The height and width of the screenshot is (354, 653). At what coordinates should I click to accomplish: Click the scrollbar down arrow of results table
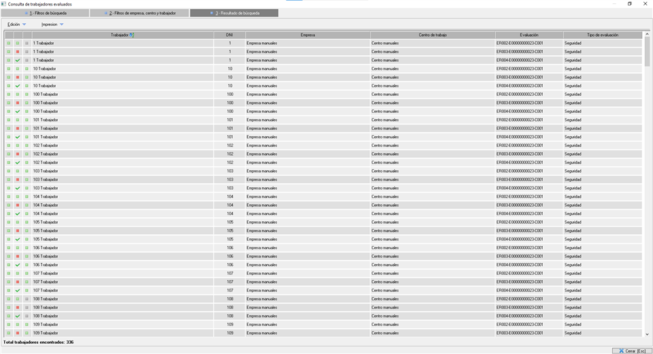[x=647, y=334]
